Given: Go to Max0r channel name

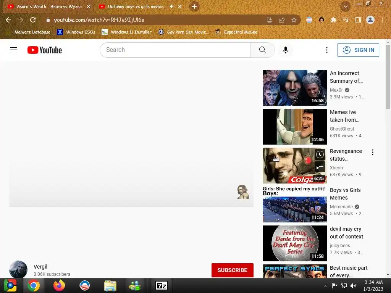Looking at the screenshot, I should tap(336, 90).
